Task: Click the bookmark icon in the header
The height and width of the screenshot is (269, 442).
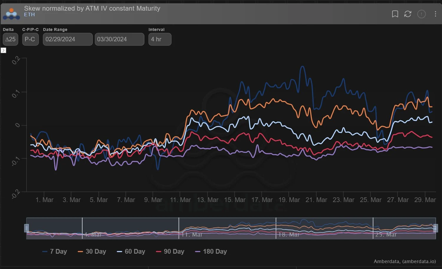Action: click(x=395, y=14)
